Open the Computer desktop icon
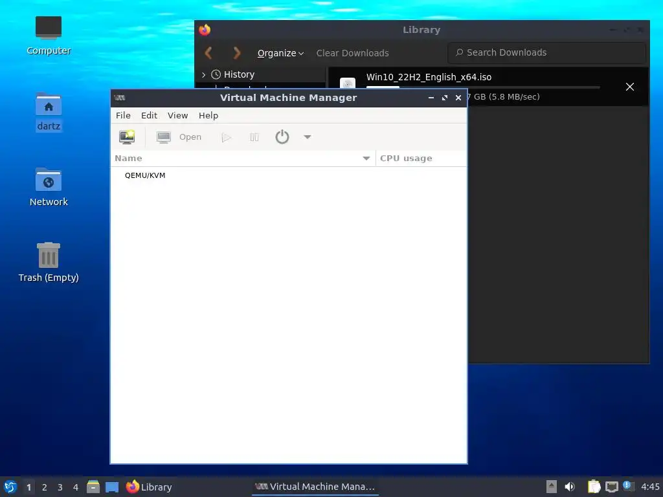 [x=48, y=36]
